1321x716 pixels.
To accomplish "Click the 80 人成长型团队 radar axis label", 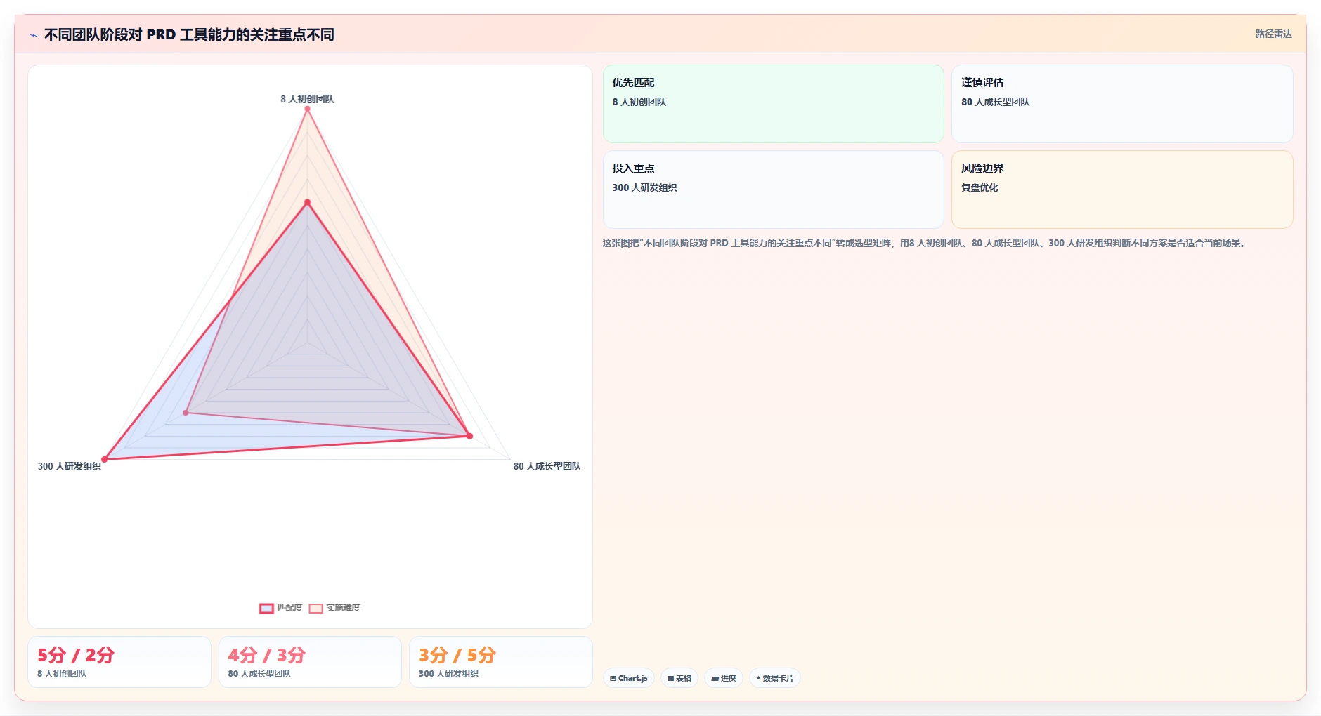I will click(547, 466).
